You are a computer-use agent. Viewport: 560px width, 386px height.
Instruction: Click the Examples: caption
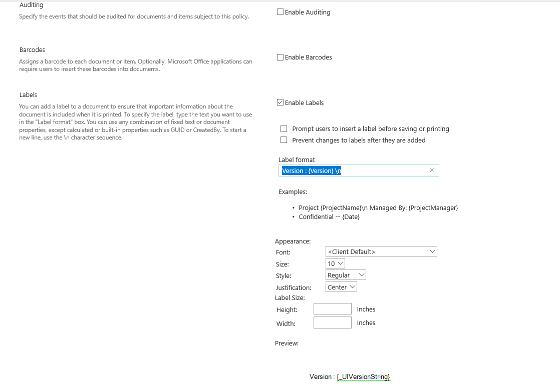[x=293, y=192]
